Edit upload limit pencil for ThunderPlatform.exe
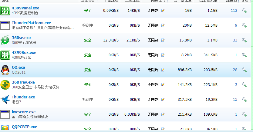Viewport: 253px width, 132px height. [163, 25]
